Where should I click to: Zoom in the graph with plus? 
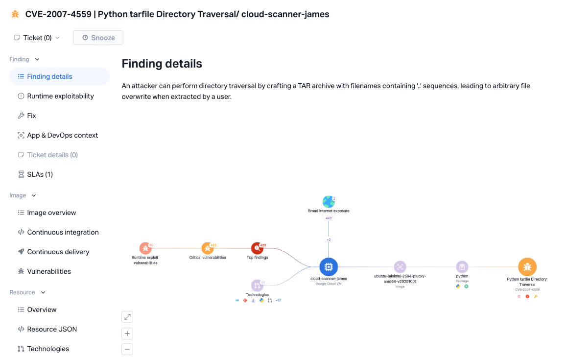coord(127,334)
